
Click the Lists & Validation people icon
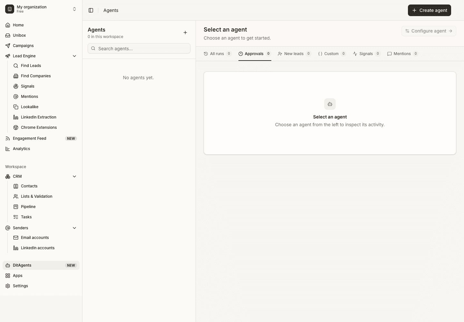click(x=16, y=196)
